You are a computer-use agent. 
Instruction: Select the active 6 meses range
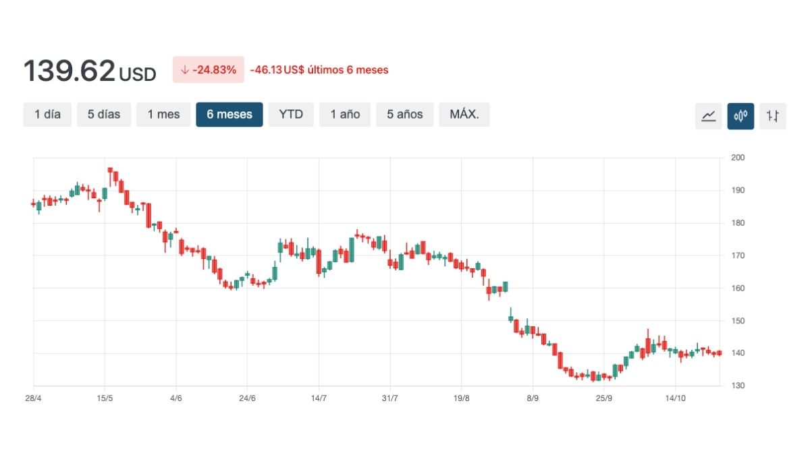(230, 115)
